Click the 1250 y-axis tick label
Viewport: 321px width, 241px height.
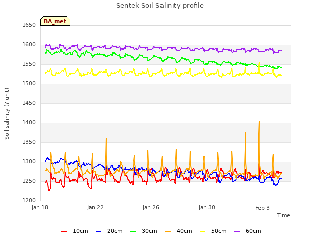[x=29, y=181]
